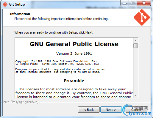
Task: Click 'The licenses for most software' line
Action: 72,89
